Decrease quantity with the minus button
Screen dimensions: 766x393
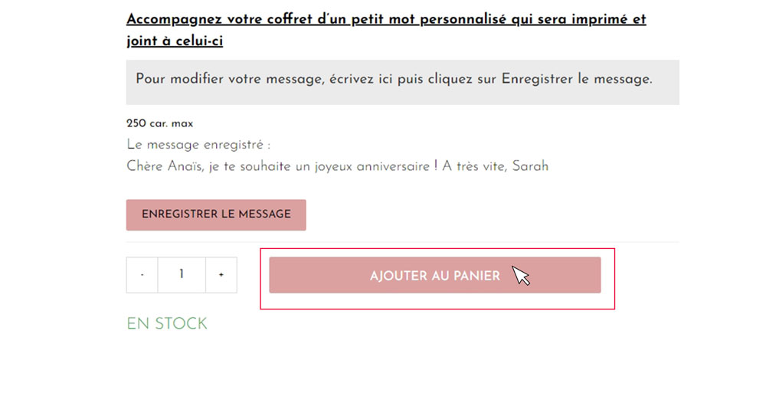(142, 275)
